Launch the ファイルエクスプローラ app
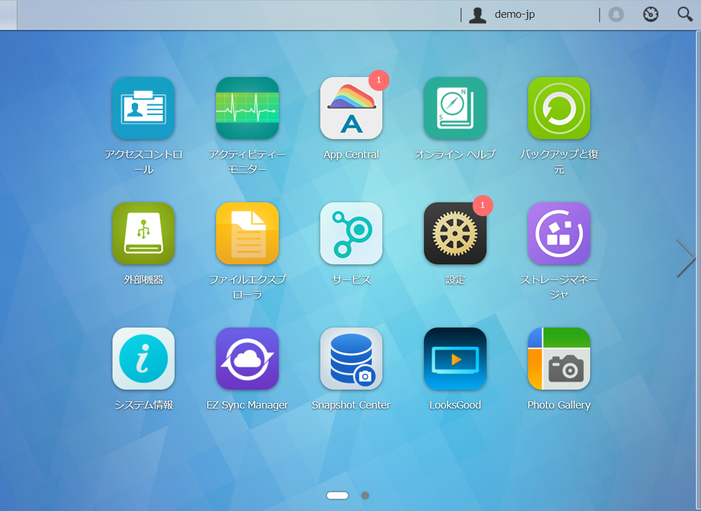Viewport: 701px width, 511px height. pyautogui.click(x=247, y=233)
